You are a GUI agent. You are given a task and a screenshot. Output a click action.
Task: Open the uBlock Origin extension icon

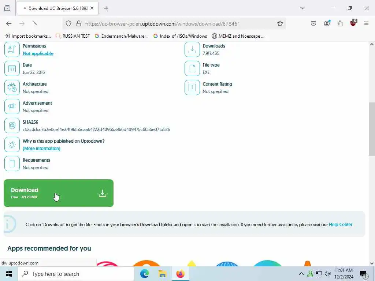click(x=353, y=23)
